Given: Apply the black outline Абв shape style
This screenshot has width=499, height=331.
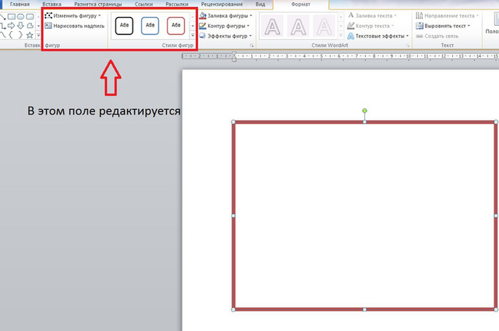Looking at the screenshot, I should tap(124, 26).
